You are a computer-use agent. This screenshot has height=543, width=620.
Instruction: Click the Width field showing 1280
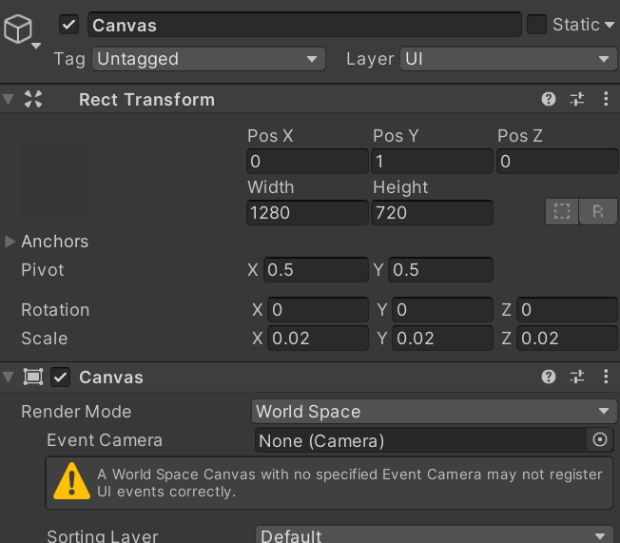point(308,213)
